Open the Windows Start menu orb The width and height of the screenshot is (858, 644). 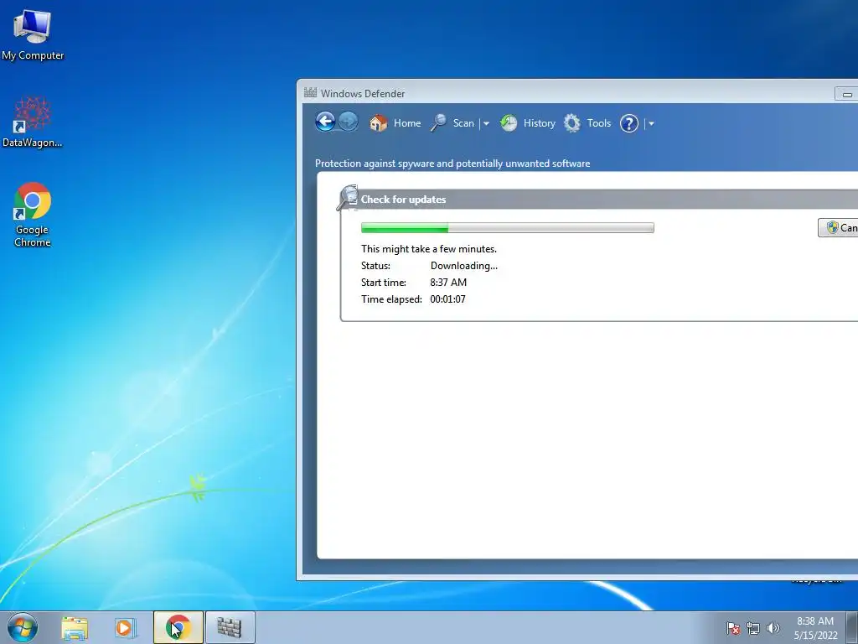pyautogui.click(x=23, y=627)
